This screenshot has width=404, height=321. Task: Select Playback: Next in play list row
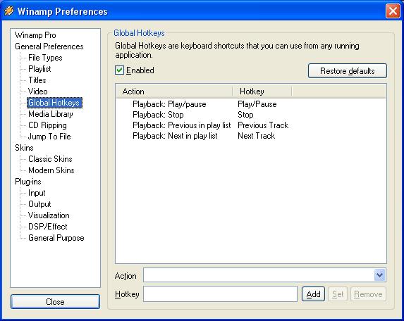[x=251, y=136]
